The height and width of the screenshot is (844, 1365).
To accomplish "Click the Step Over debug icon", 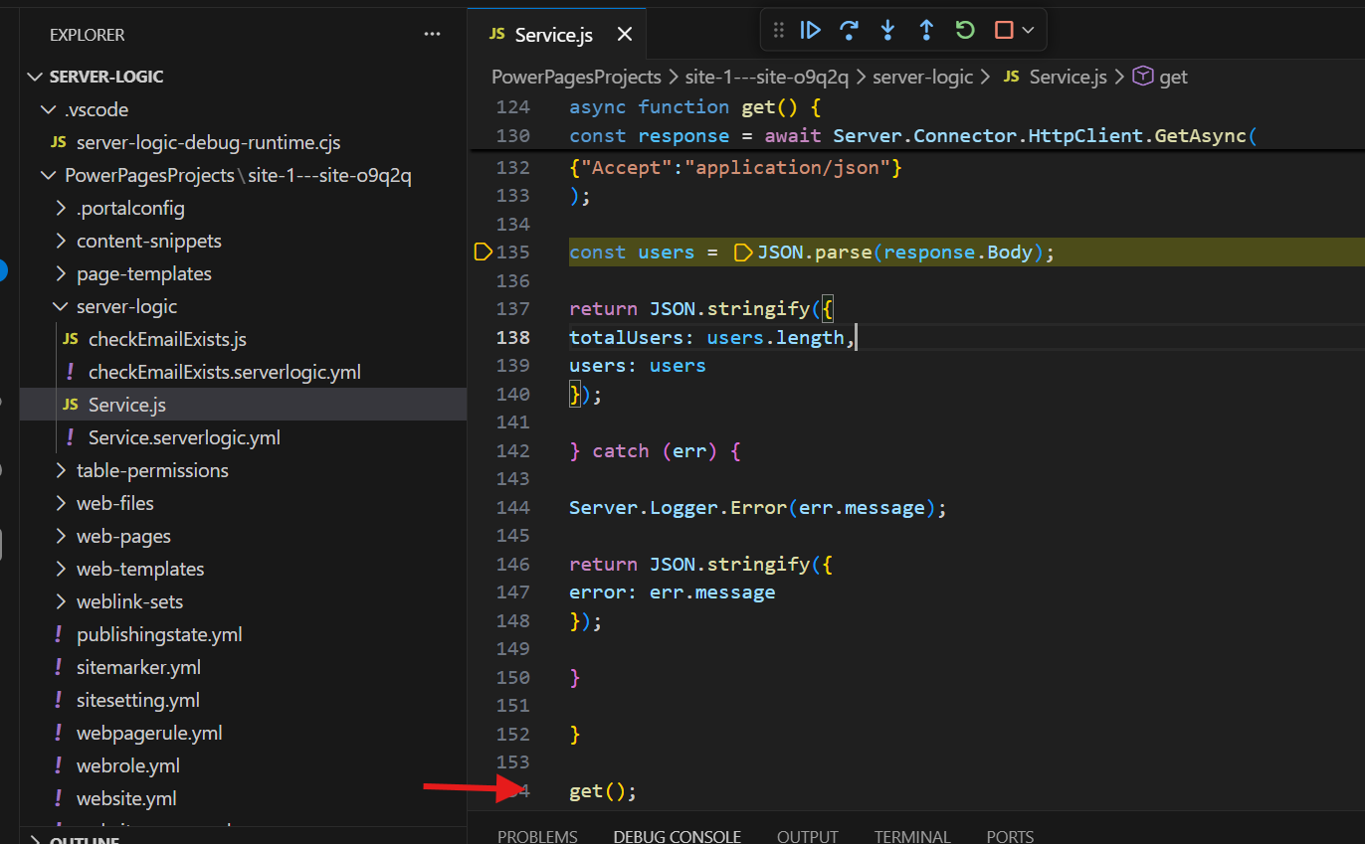I will point(849,30).
